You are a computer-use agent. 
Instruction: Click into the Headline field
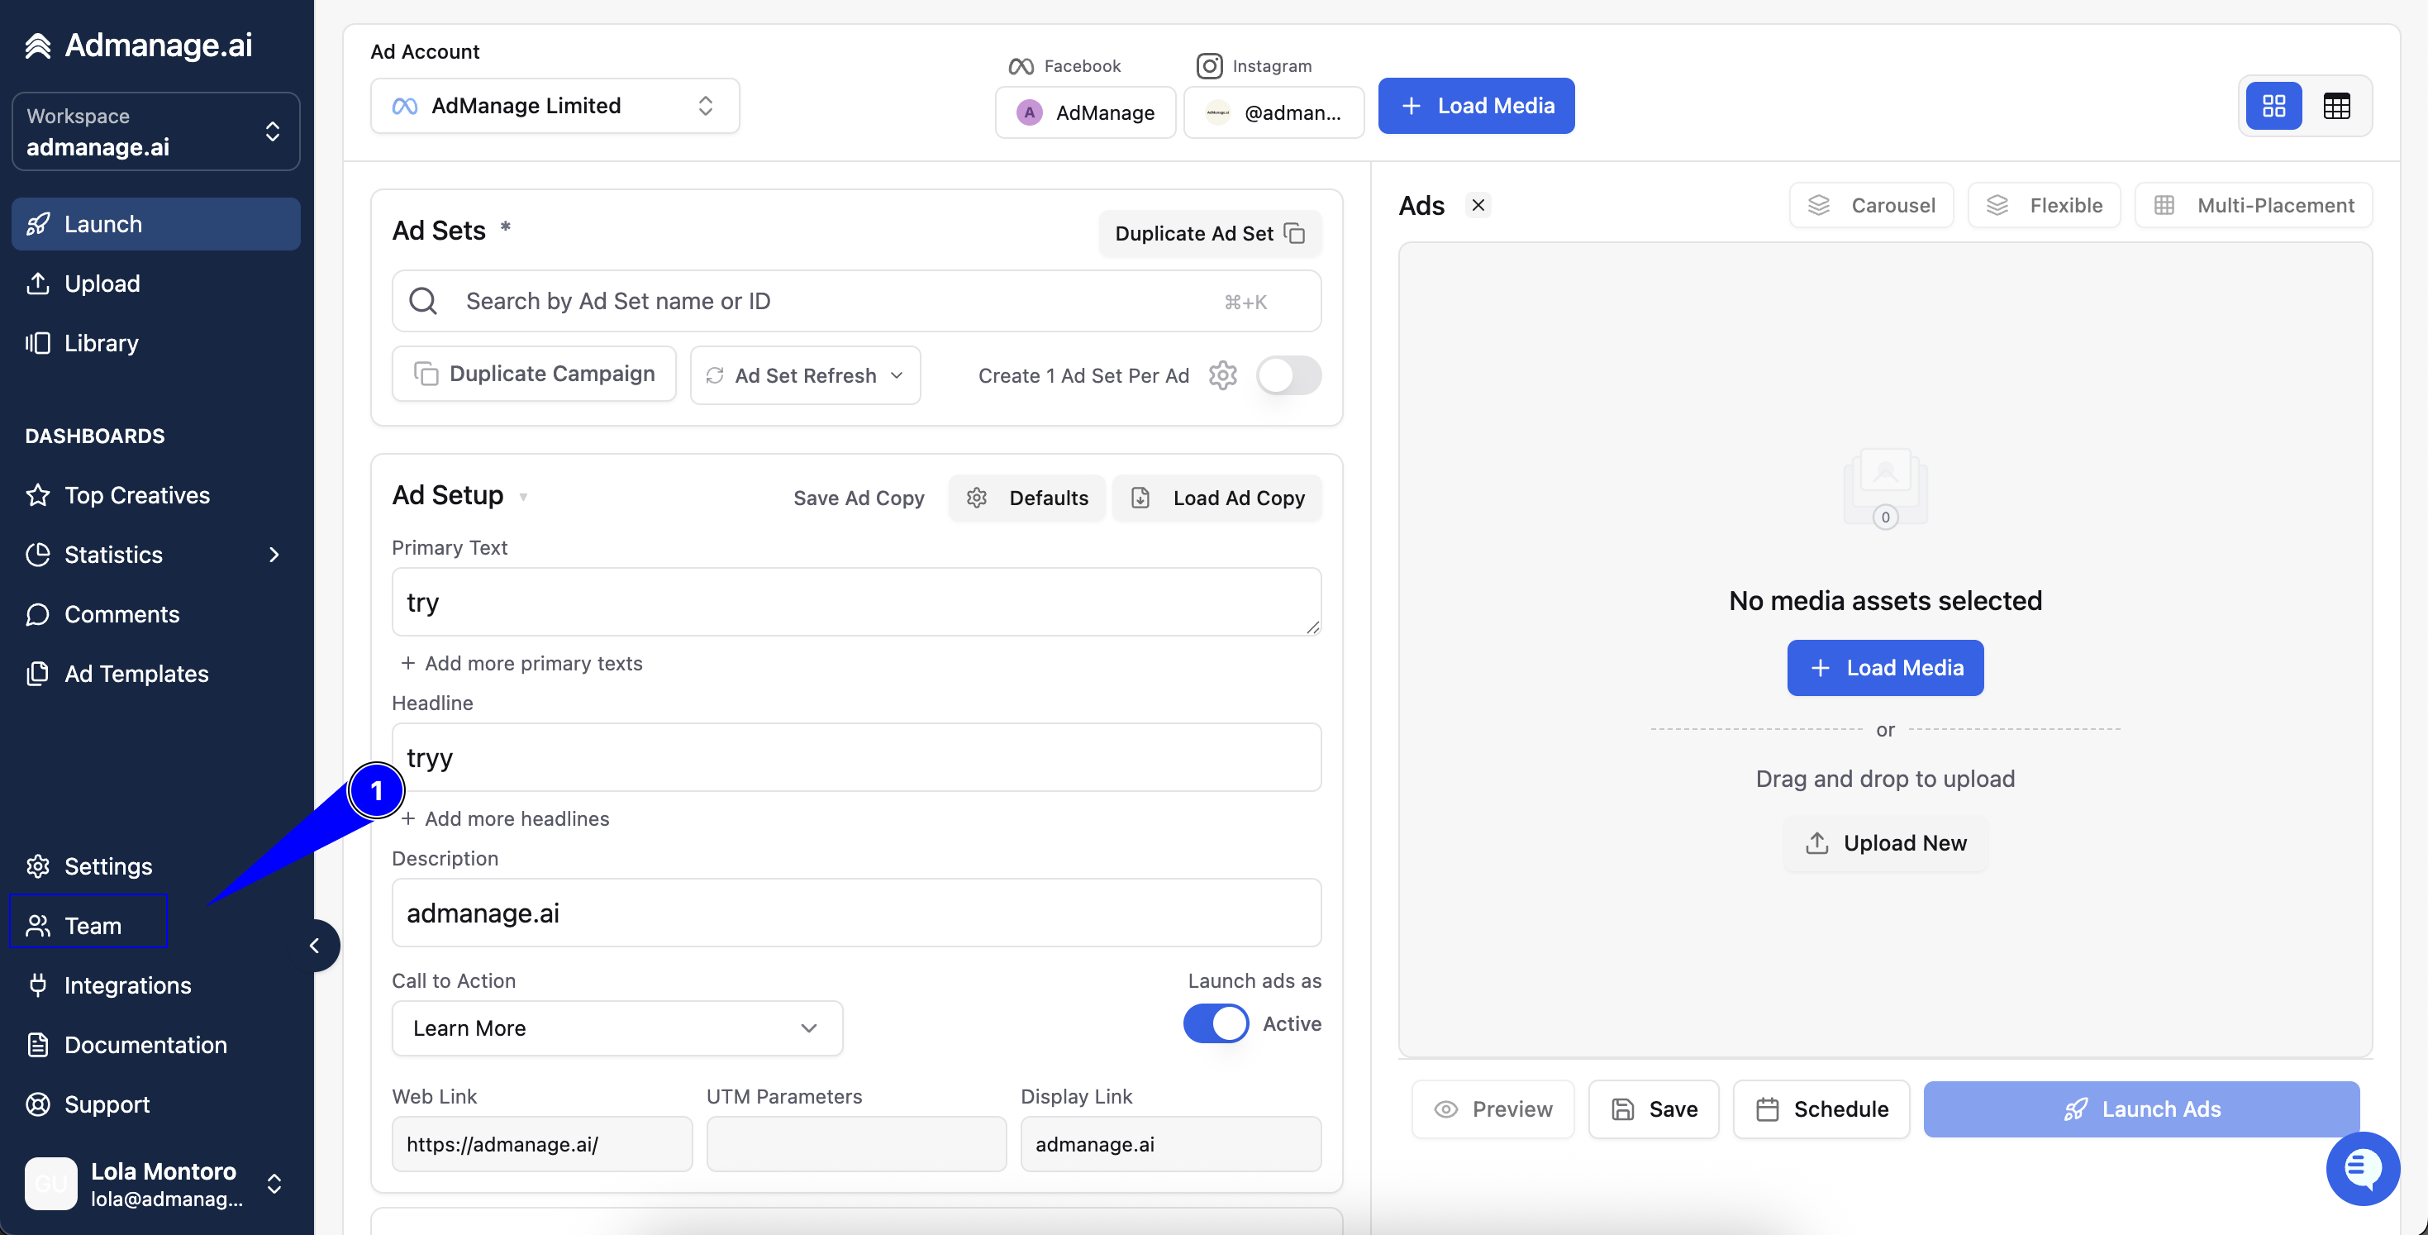click(856, 757)
